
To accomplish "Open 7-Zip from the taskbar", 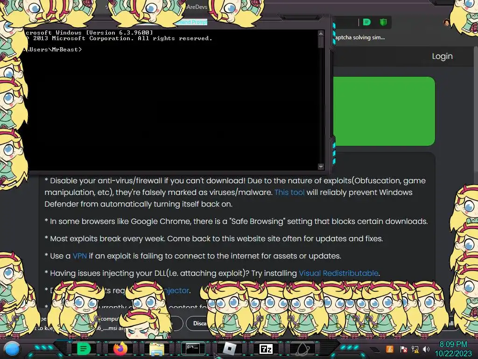I will [x=266, y=349].
